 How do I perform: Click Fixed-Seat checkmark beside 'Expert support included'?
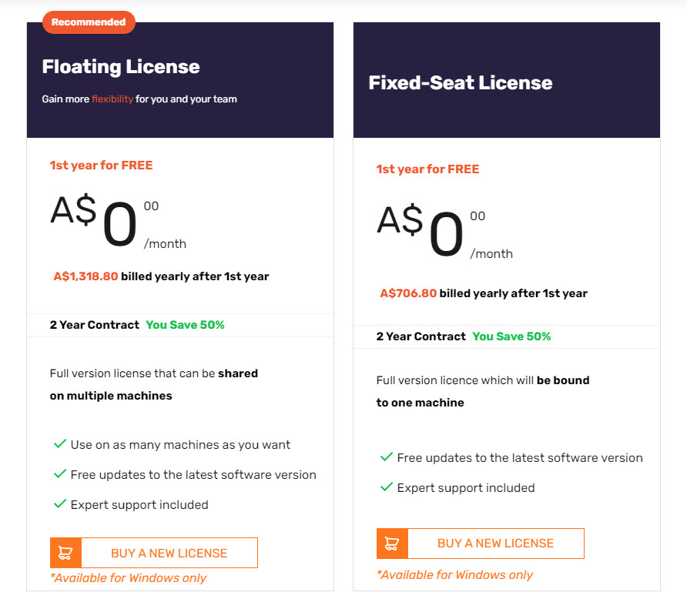[387, 487]
